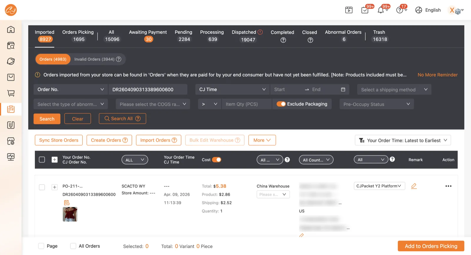Open the video tutorial icon in header

pos(349,10)
